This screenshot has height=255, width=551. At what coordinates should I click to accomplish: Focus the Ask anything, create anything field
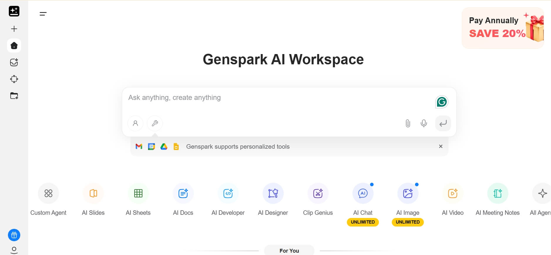pos(279,98)
